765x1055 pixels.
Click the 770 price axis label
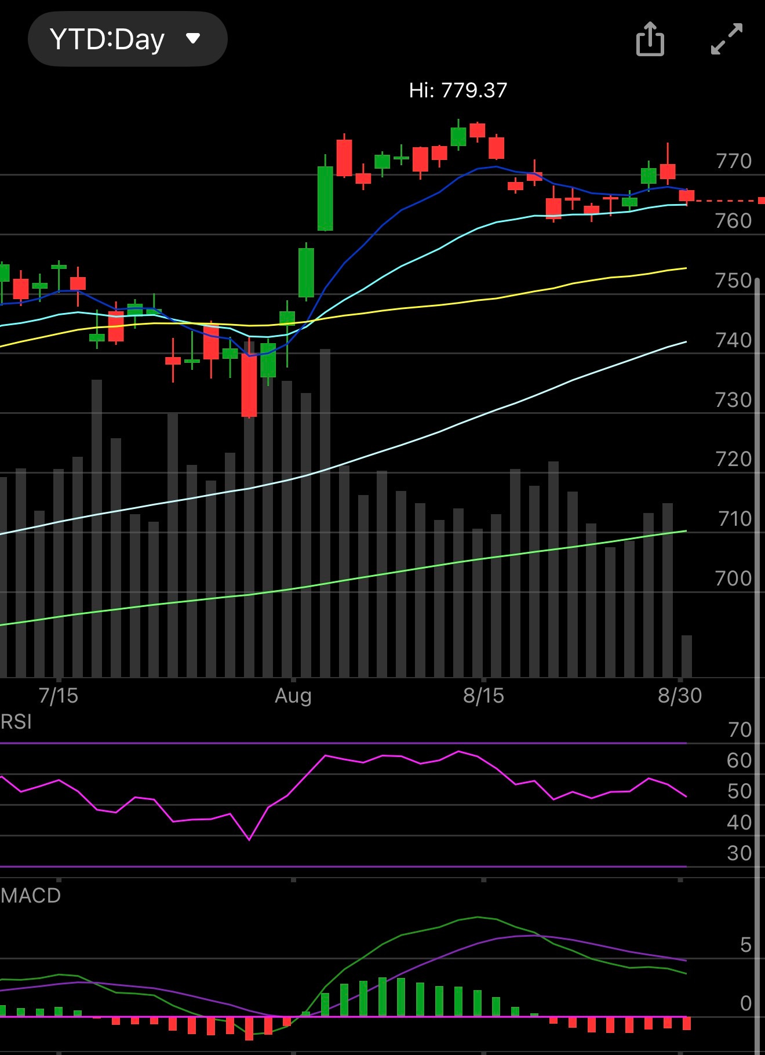(x=734, y=161)
